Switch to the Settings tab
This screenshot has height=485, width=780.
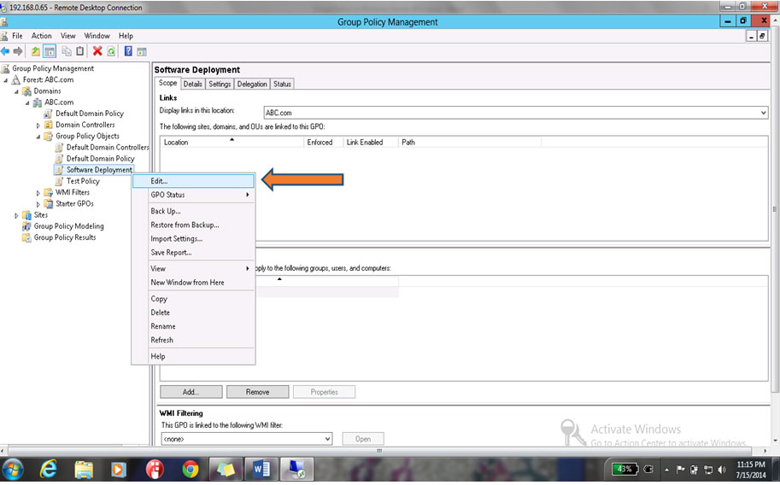coord(220,84)
